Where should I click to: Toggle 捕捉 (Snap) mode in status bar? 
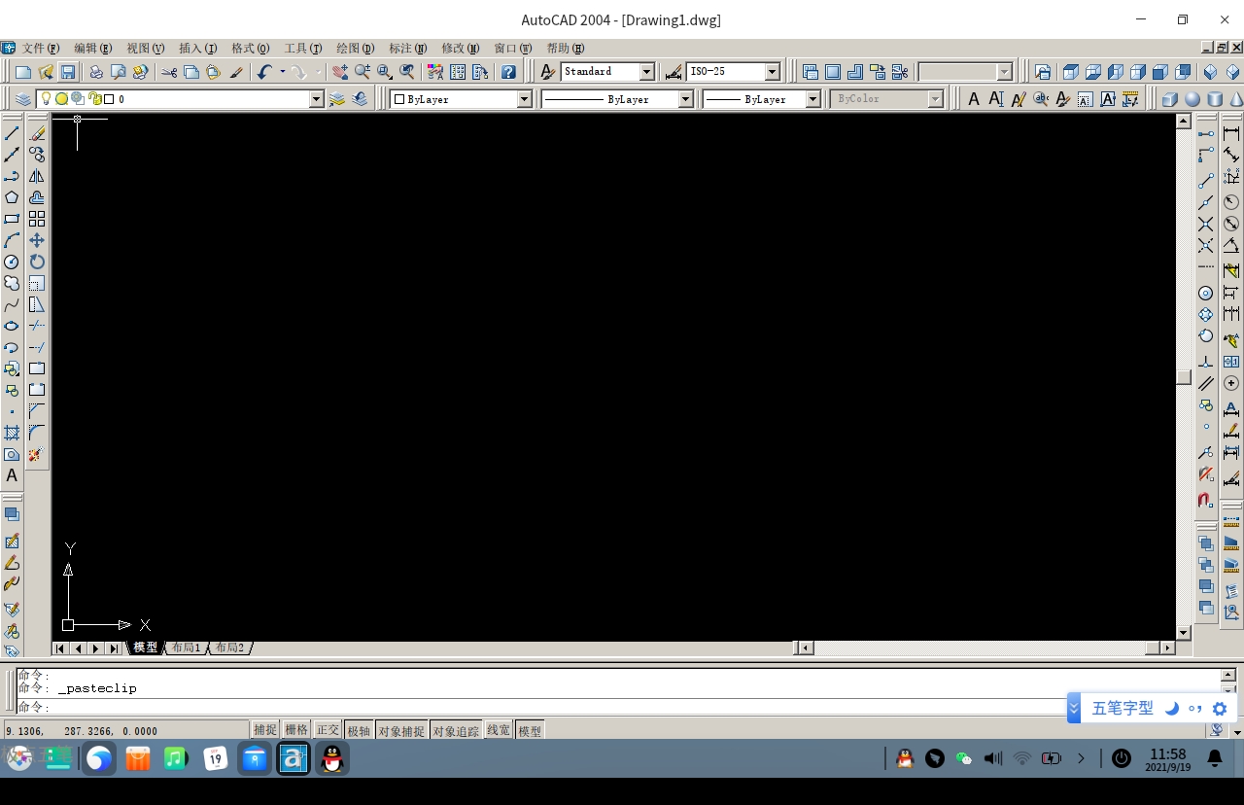point(265,730)
